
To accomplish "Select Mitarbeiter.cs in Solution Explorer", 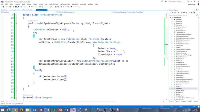I will pyautogui.click(x=180, y=77).
